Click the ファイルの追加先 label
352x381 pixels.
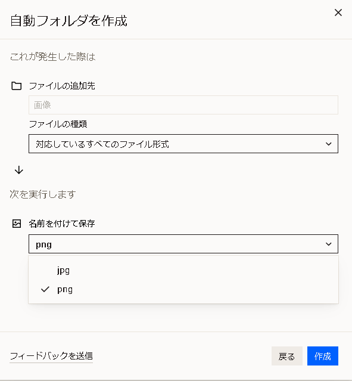62,86
